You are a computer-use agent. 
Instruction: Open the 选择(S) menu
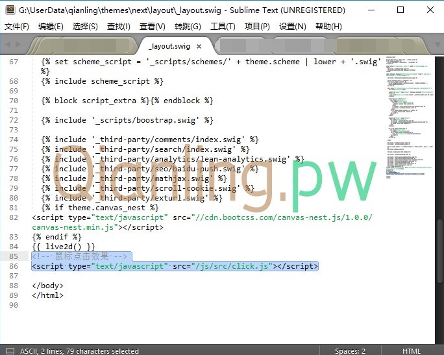click(x=85, y=27)
